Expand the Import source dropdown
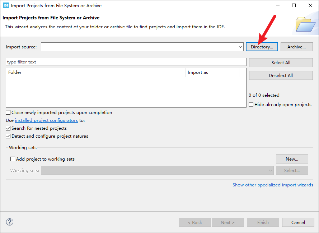The width and height of the screenshot is (319, 233). coord(240,47)
